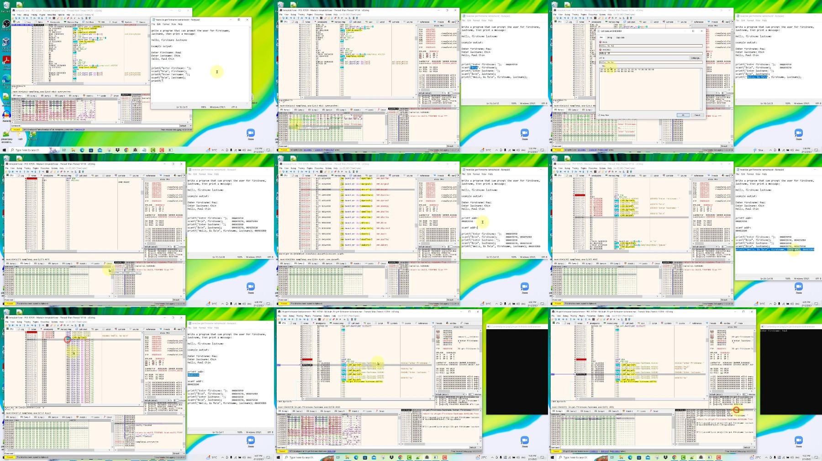Switch to the Dump 2 tab
Viewport: 822px width, 461px height.
click(x=32, y=96)
